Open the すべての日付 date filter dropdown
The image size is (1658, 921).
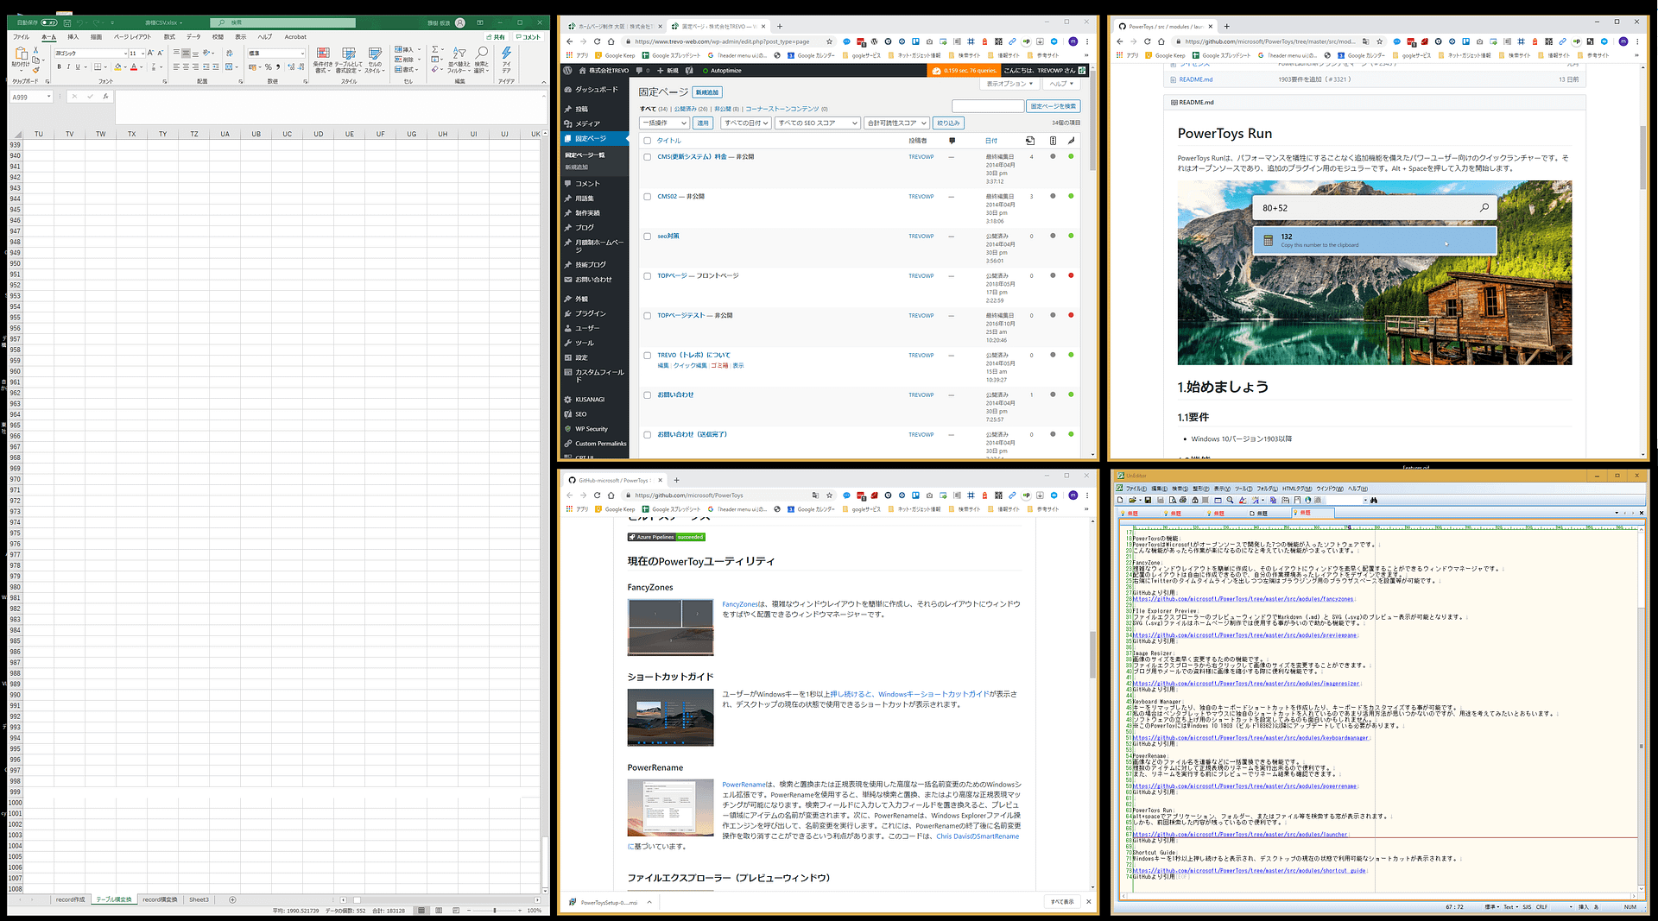pyautogui.click(x=747, y=123)
